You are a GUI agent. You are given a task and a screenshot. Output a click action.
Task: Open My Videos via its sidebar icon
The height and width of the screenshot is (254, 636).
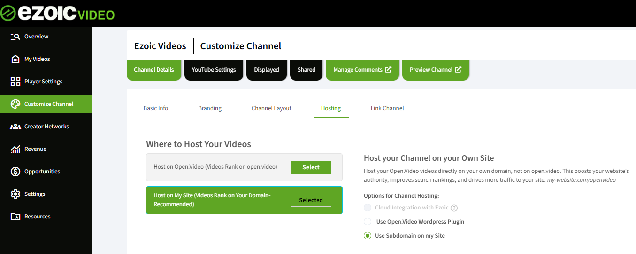tap(15, 59)
